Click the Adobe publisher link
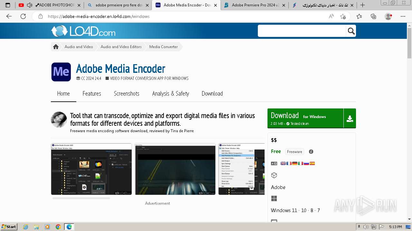 278,187
